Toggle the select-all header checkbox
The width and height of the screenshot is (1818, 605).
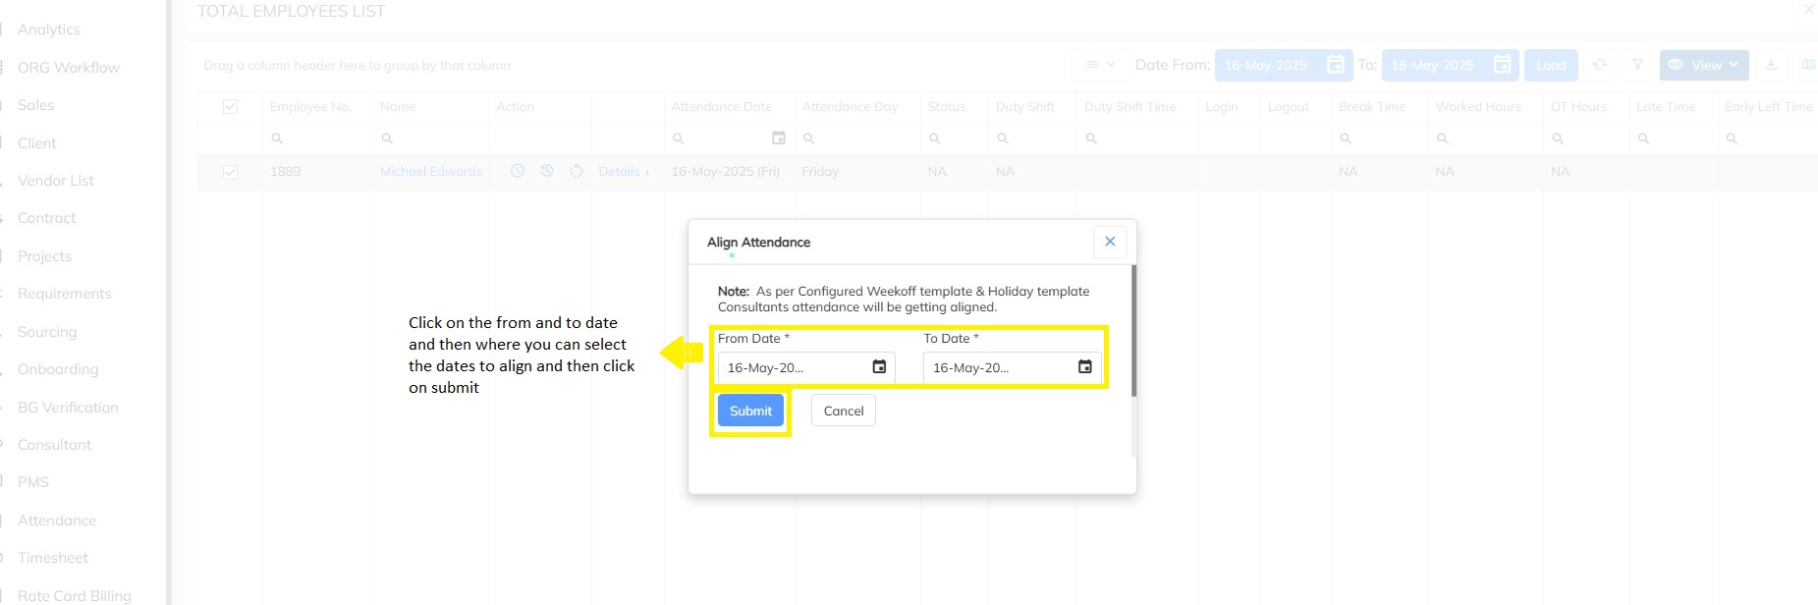coord(230,106)
